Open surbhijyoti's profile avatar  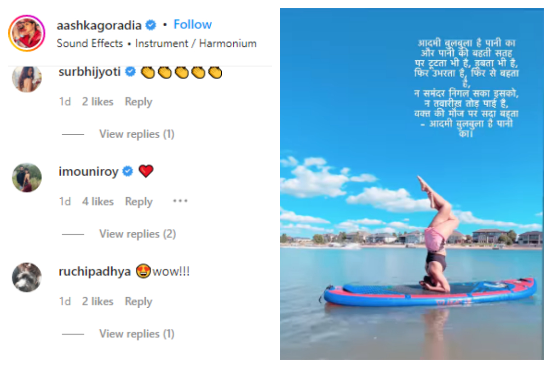[27, 79]
